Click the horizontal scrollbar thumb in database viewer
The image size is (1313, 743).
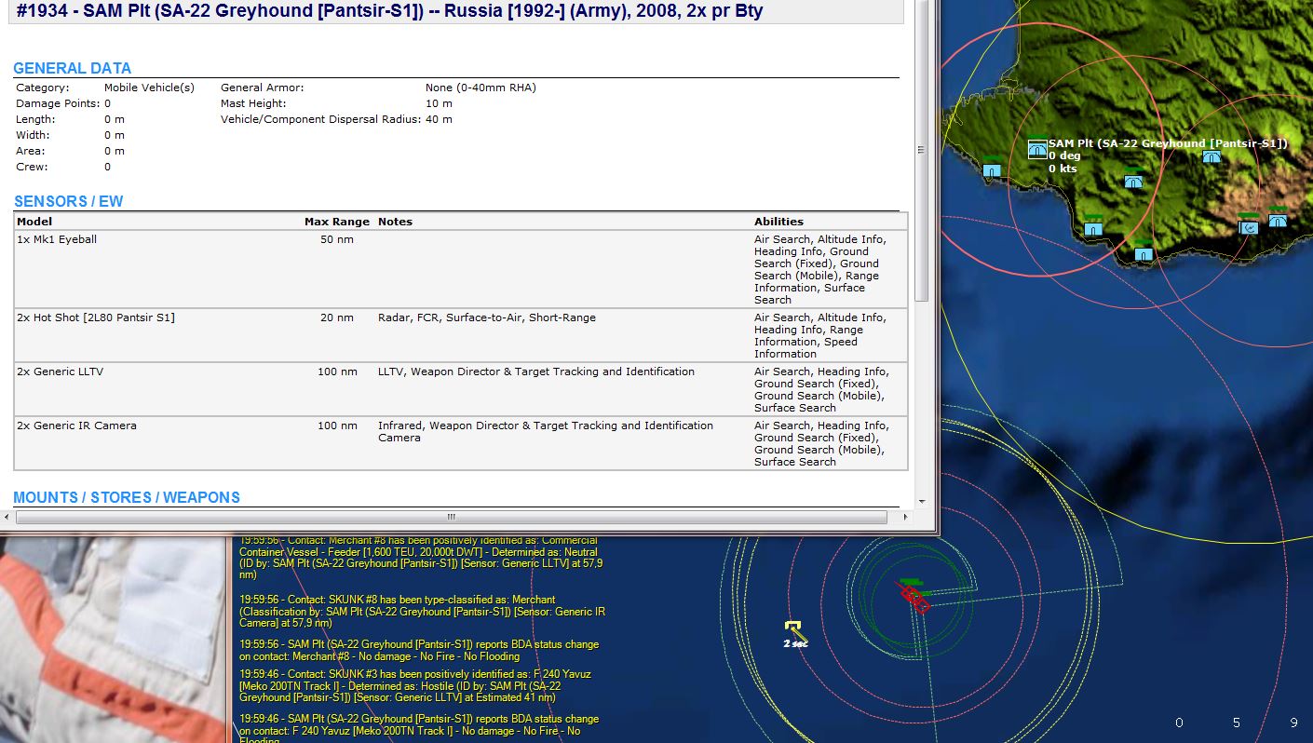coord(452,517)
